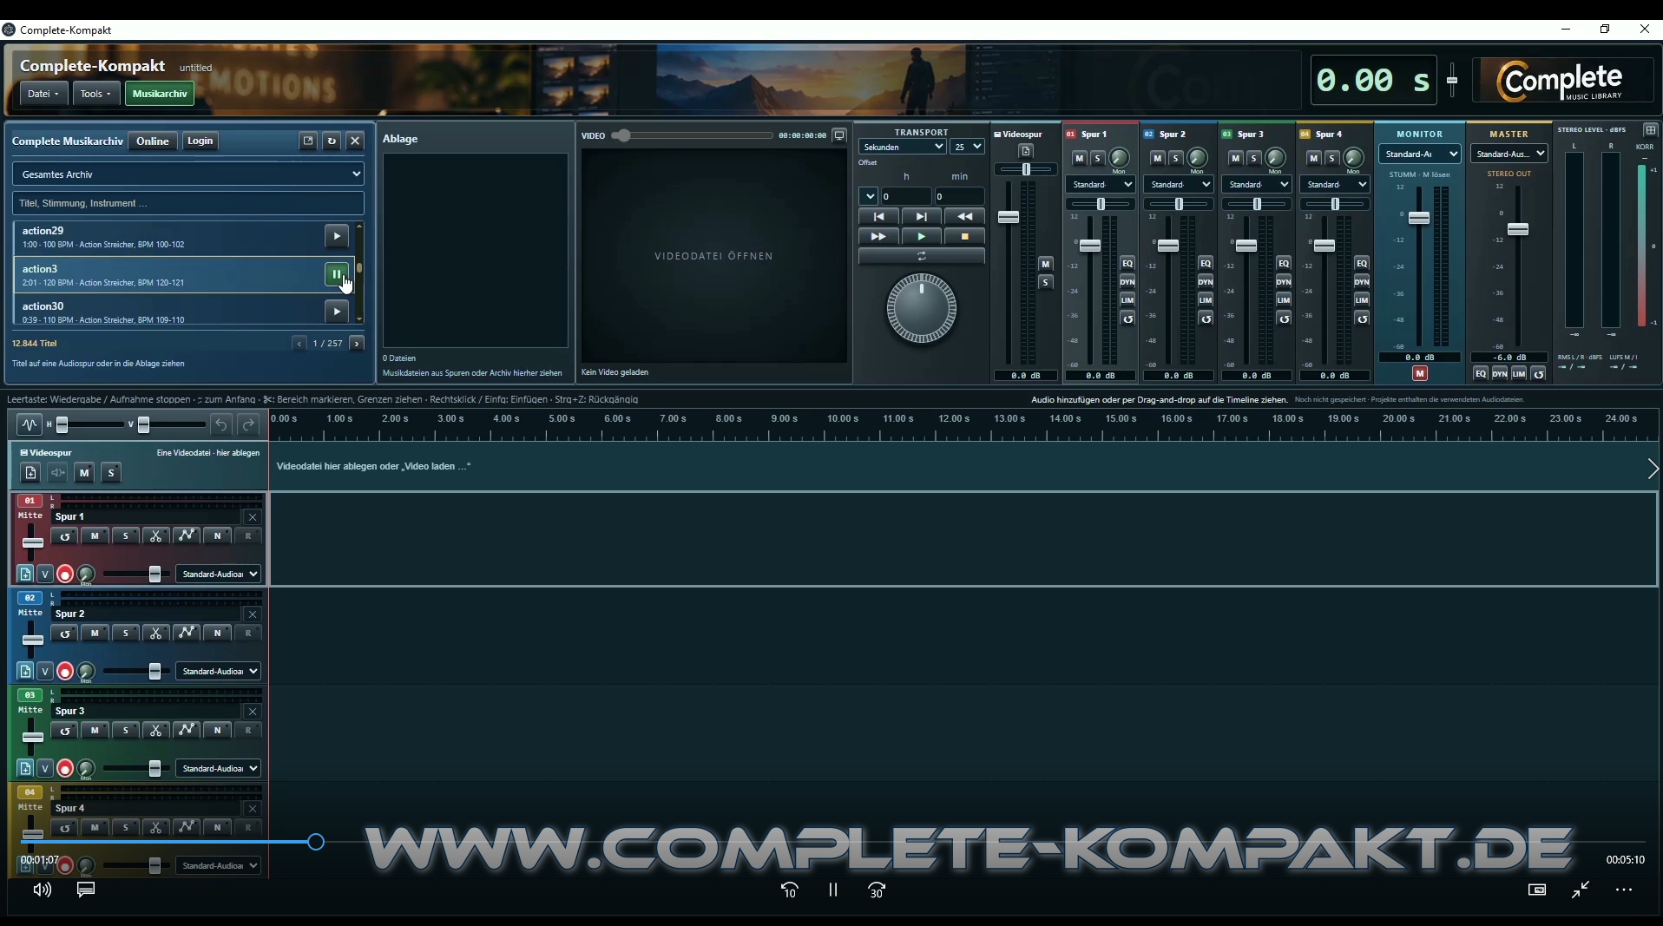Toggle the Musikarchiv tab

click(160, 94)
